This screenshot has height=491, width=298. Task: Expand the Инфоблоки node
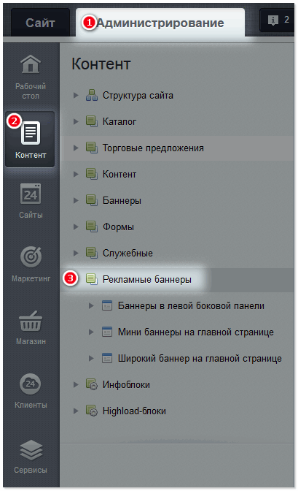[76, 384]
